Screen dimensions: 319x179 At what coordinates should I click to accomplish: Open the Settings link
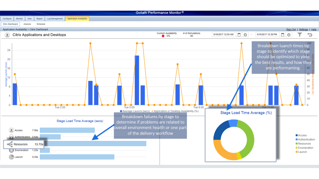pyautogui.click(x=303, y=30)
